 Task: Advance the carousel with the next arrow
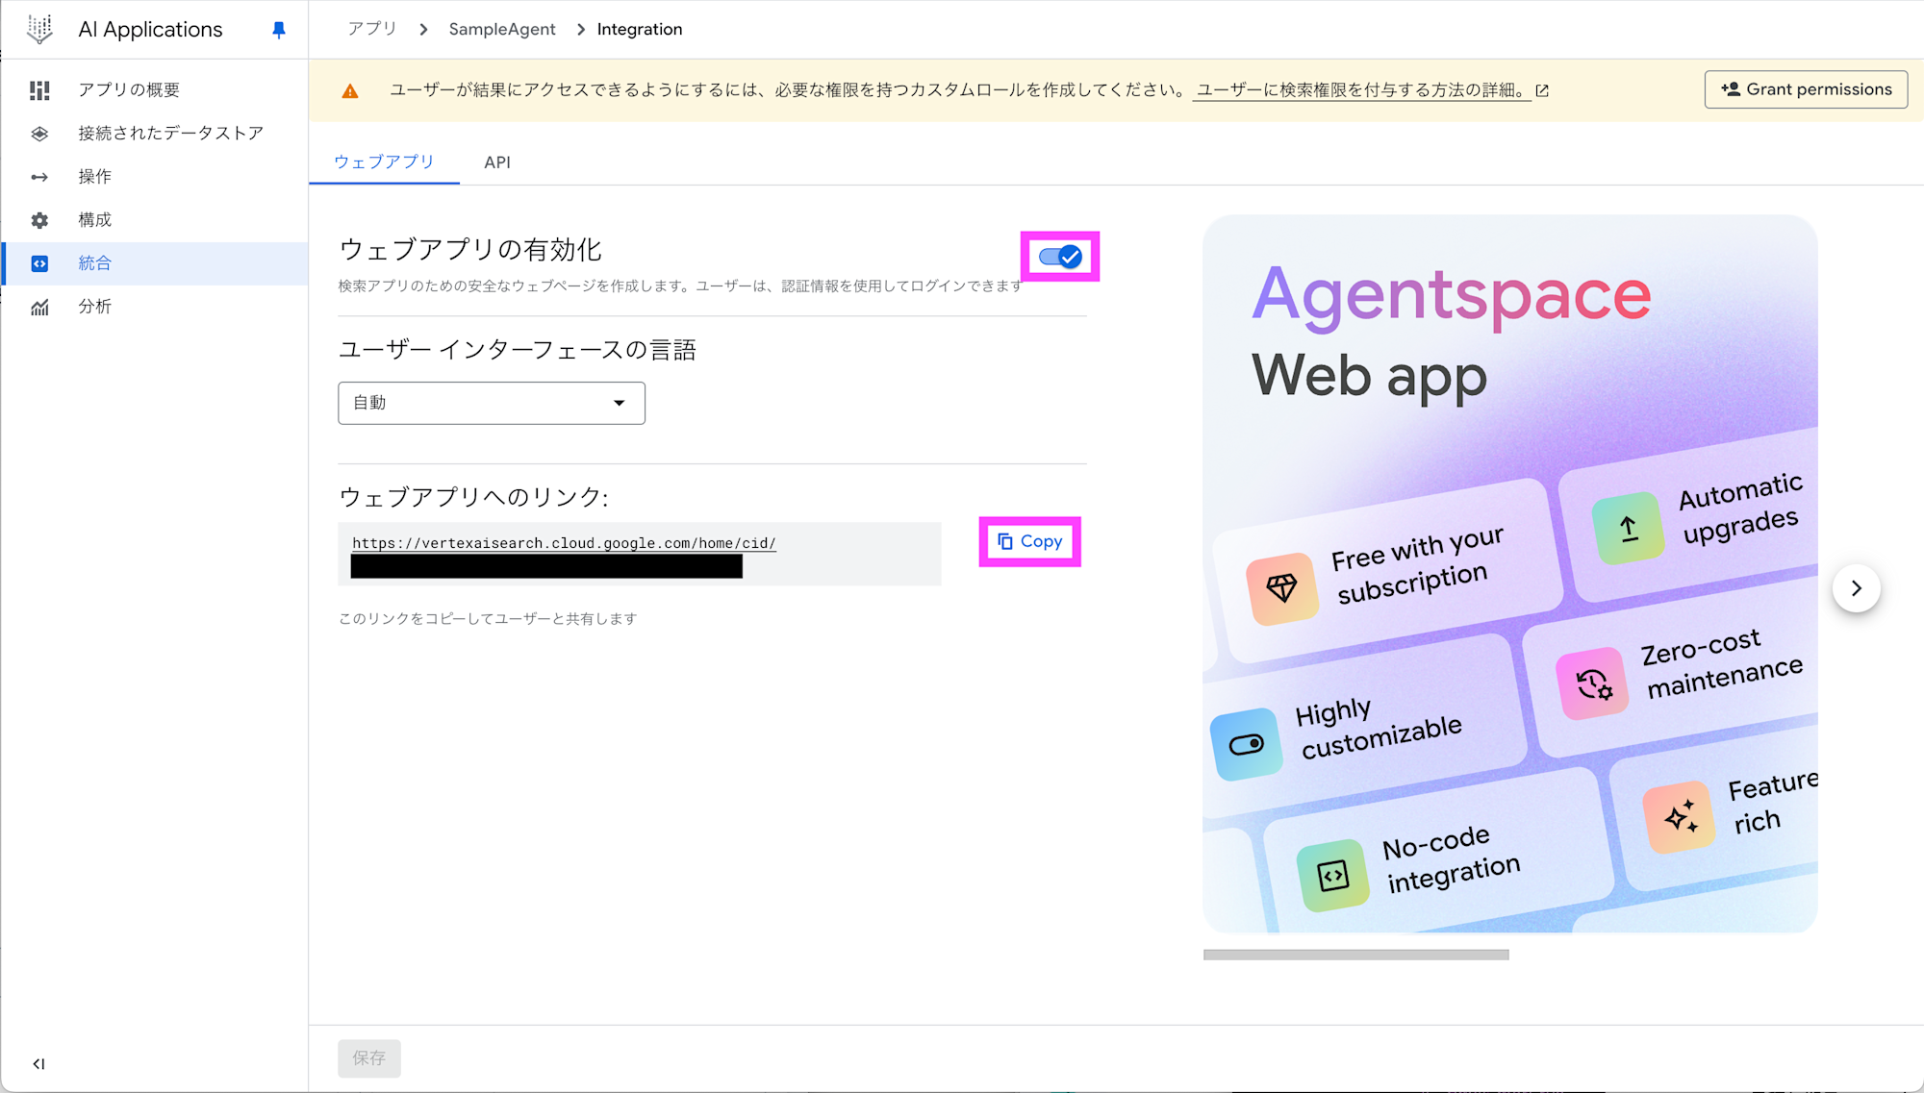pos(1856,588)
